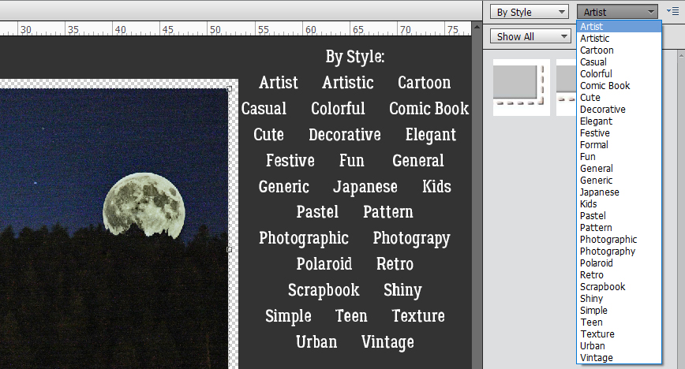The width and height of the screenshot is (685, 369).
Task: Pick Teen from the style list
Action: point(619,322)
